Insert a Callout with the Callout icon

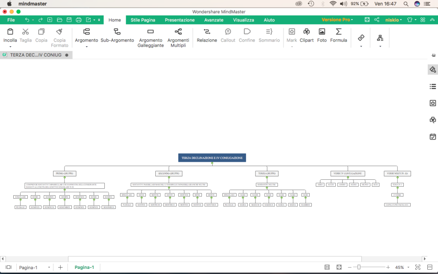pyautogui.click(x=228, y=36)
